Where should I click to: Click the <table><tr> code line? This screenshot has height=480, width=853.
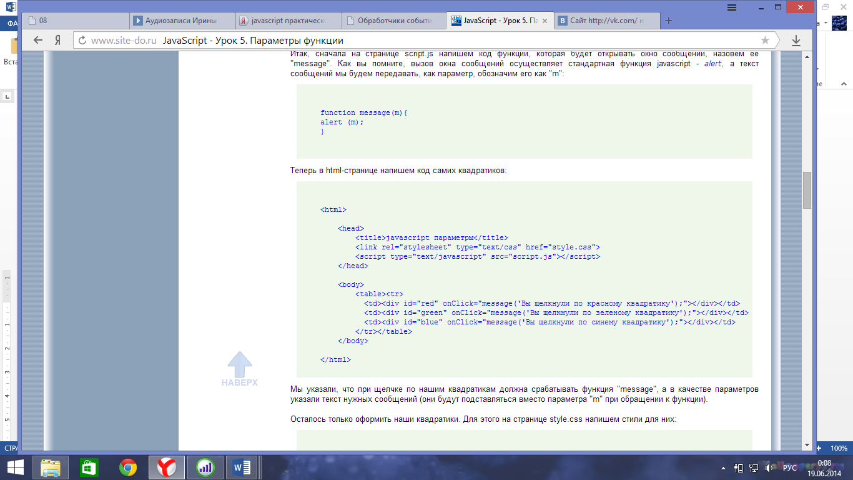coord(379,294)
